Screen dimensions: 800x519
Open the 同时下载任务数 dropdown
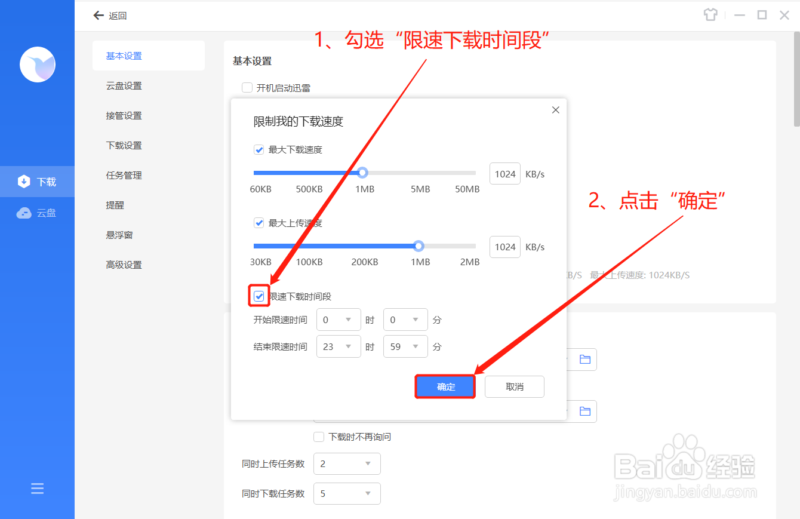coord(347,493)
